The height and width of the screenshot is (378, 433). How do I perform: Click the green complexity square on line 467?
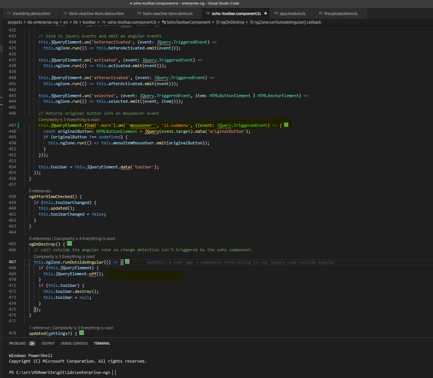tap(127, 261)
